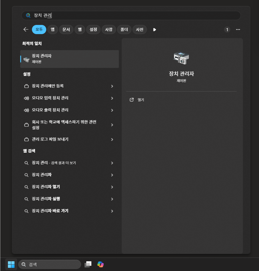Click the taskbar 검색 search box
This screenshot has width=259, height=271.
coord(50,264)
